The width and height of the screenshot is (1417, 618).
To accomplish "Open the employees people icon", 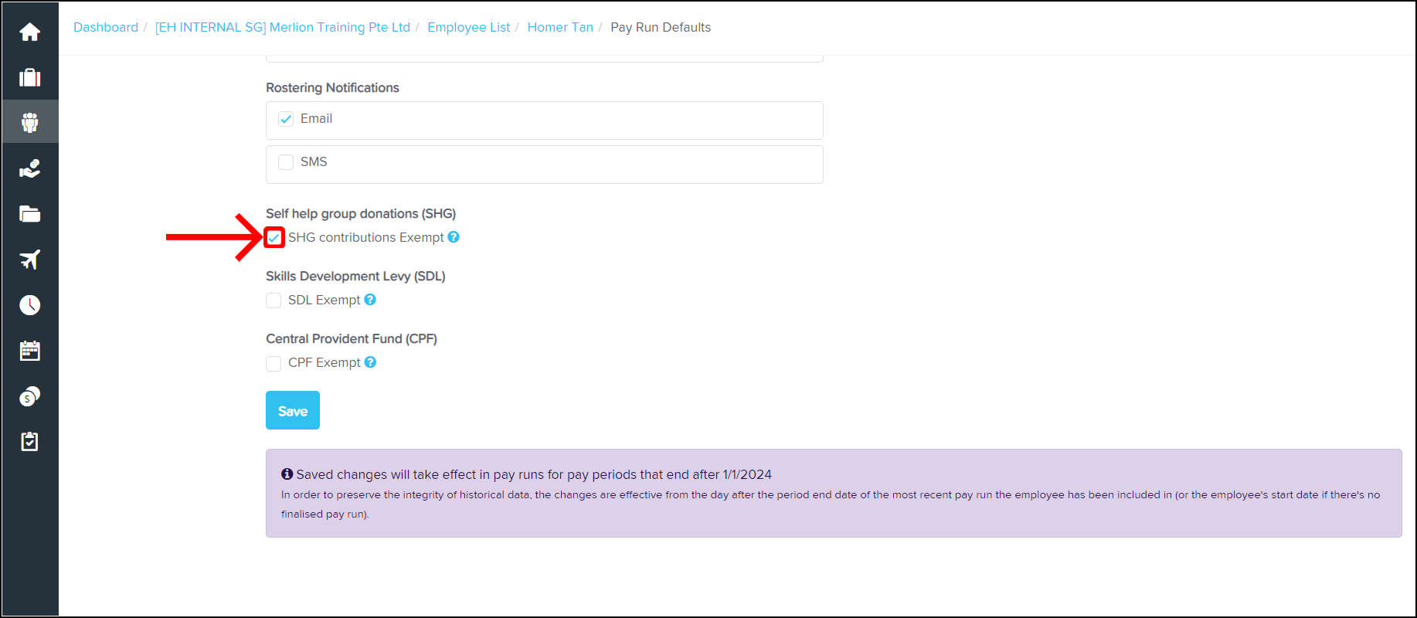I will coord(29,122).
